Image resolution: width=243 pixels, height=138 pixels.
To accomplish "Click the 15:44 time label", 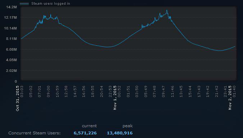I will (x=190, y=91).
